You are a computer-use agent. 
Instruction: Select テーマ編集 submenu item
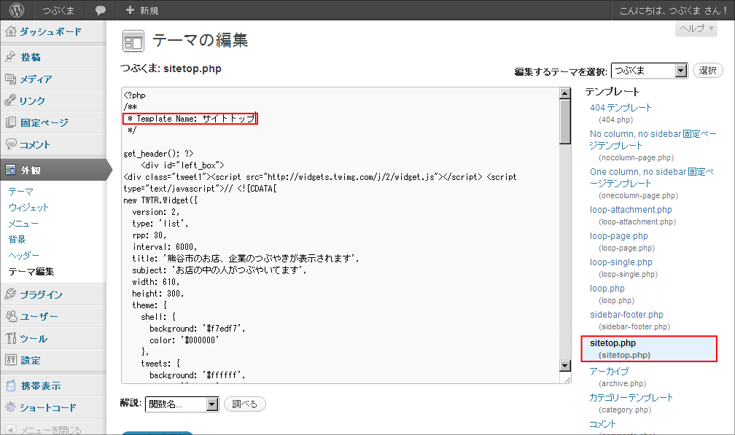[31, 271]
